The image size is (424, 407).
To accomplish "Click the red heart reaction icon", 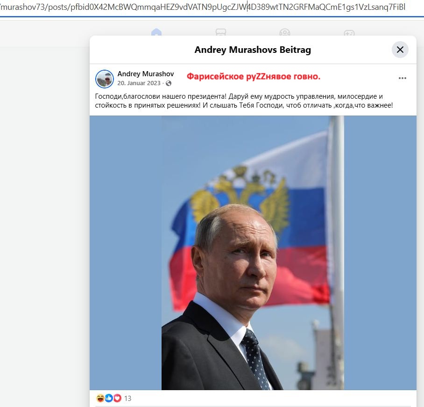I will click(117, 398).
